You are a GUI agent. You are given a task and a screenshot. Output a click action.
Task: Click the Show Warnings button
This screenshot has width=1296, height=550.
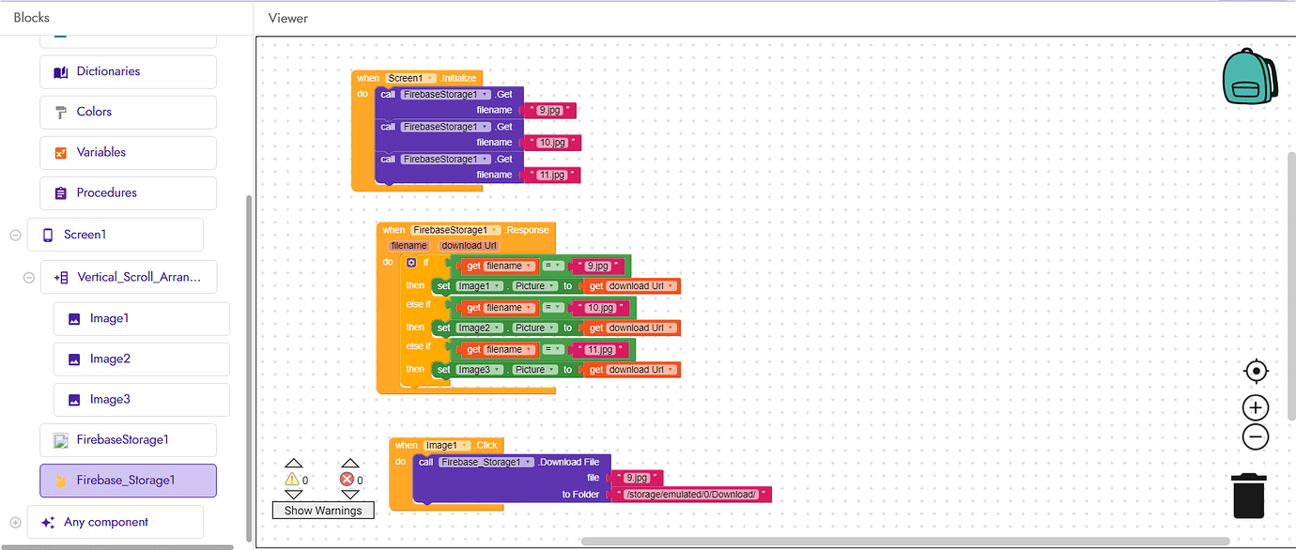(323, 511)
